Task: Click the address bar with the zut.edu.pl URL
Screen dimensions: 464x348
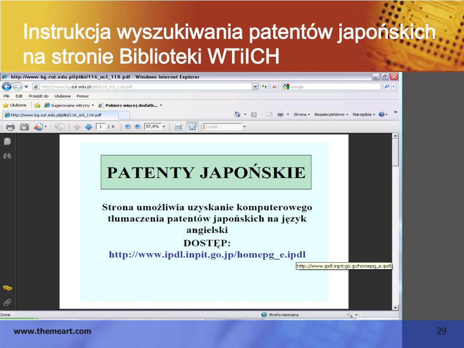Action: click(x=142, y=87)
